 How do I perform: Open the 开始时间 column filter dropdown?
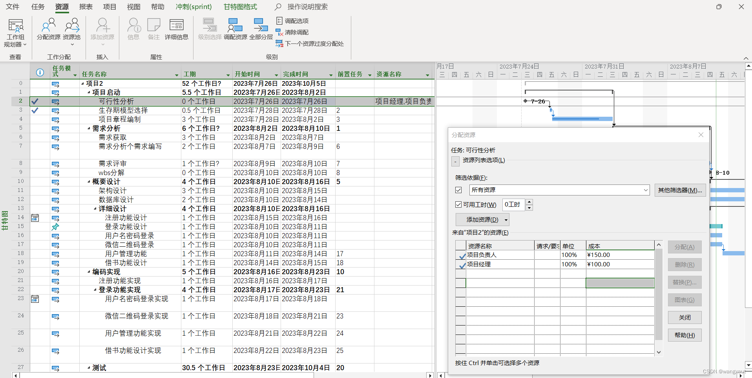276,75
